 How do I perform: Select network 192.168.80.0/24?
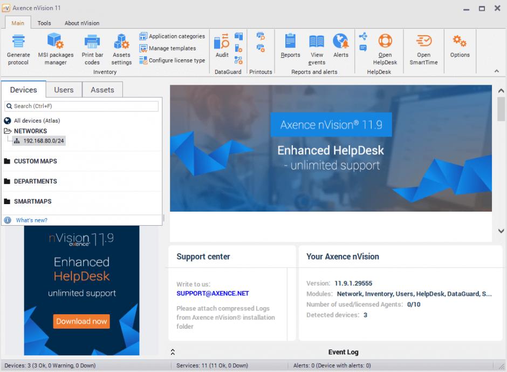[x=39, y=141]
